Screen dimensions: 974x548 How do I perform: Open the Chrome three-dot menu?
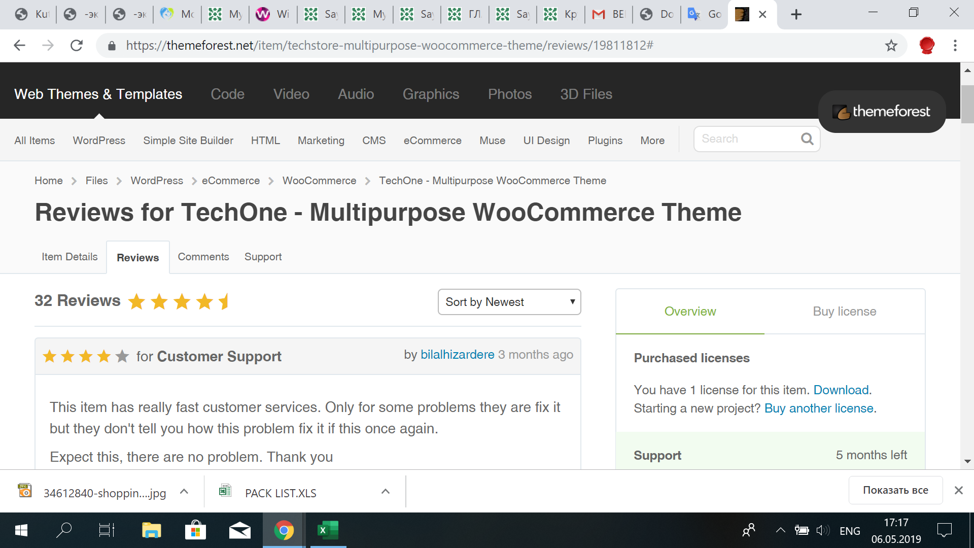[x=955, y=46]
